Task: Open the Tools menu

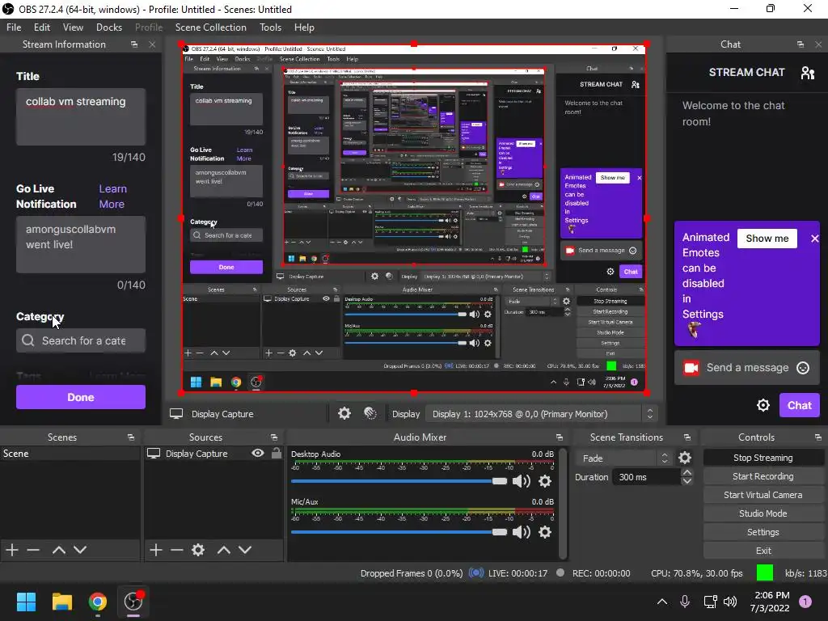Action: (270, 27)
